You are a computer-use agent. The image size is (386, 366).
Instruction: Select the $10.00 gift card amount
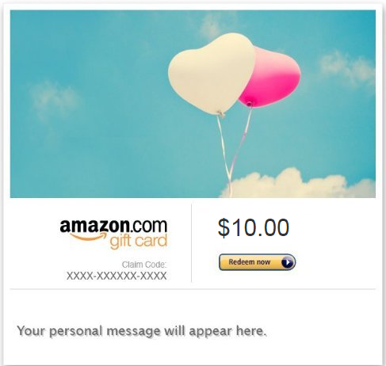[x=254, y=227]
